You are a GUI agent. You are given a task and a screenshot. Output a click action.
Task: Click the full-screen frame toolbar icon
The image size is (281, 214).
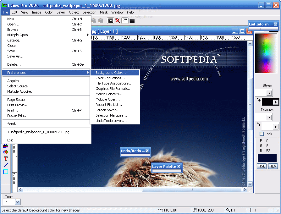point(111,21)
